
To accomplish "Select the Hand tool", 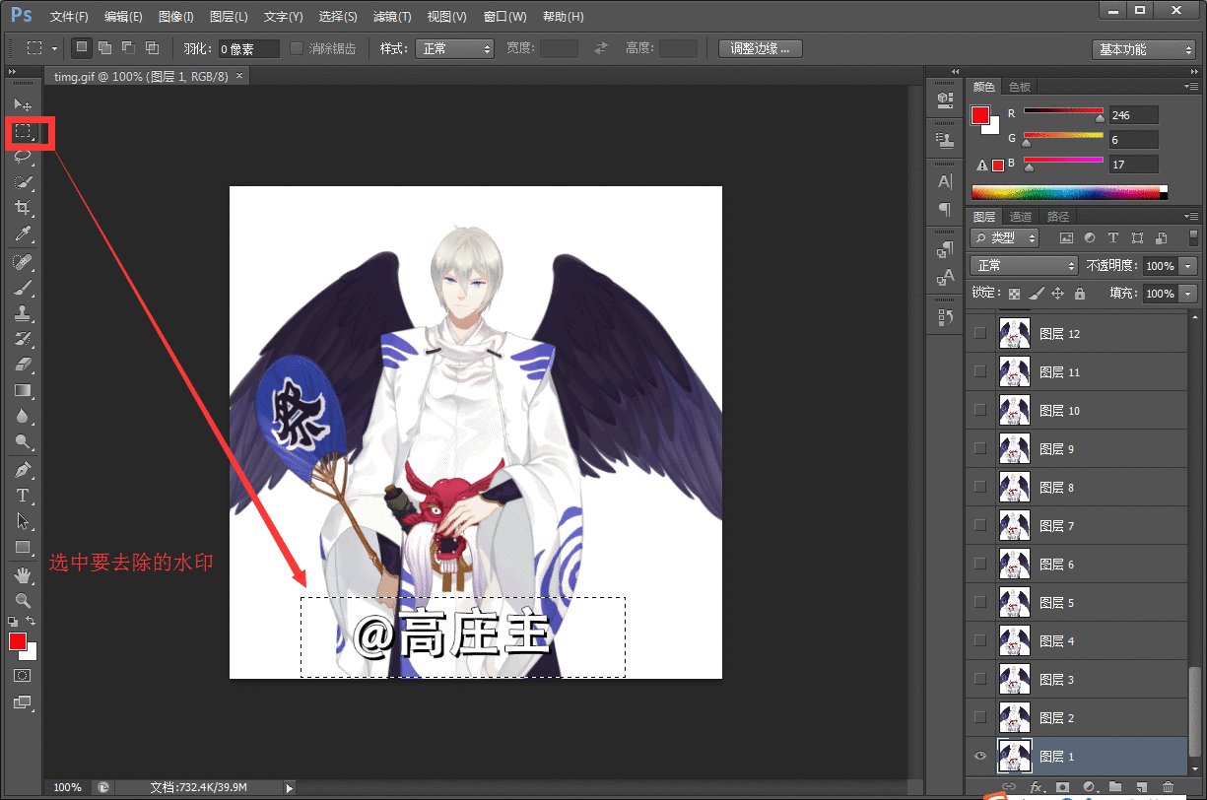I will pyautogui.click(x=23, y=574).
